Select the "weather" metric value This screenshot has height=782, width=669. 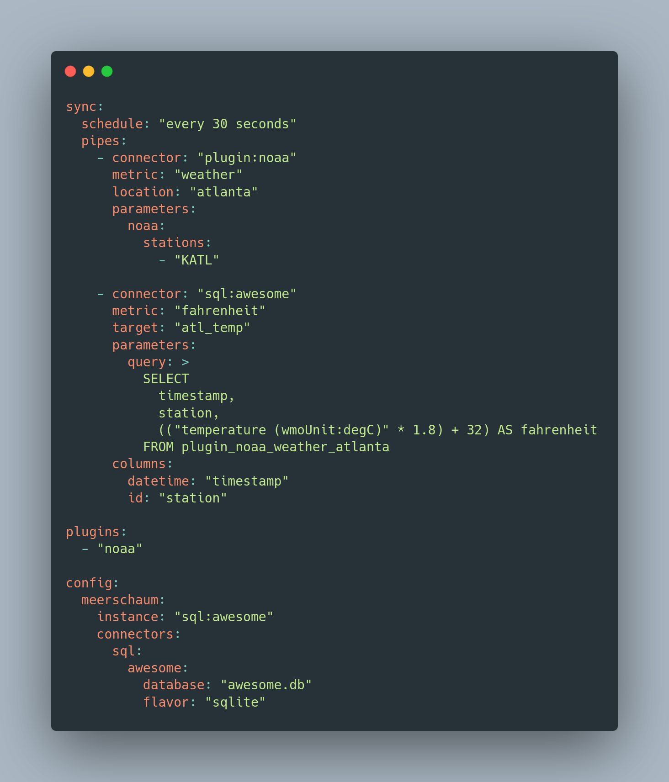pyautogui.click(x=208, y=175)
